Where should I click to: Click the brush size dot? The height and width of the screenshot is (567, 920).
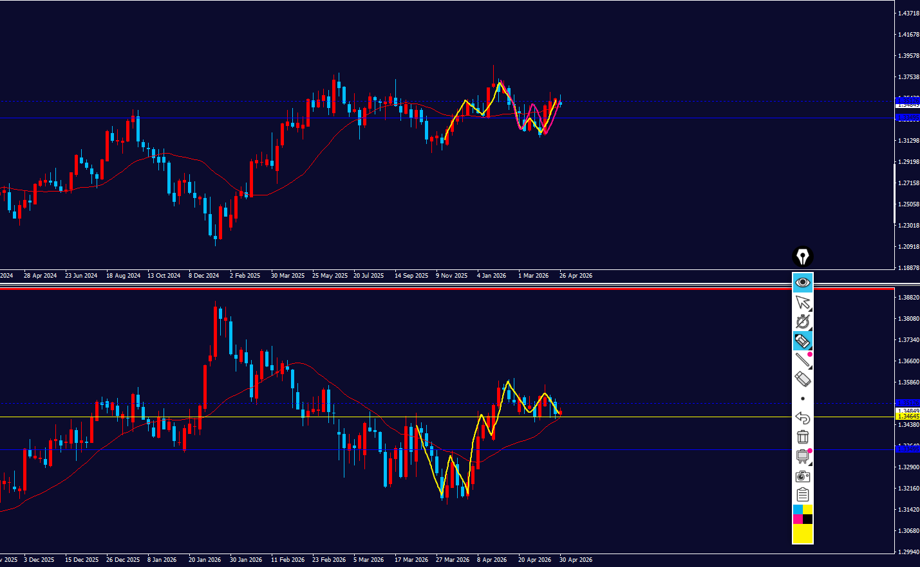(x=802, y=399)
